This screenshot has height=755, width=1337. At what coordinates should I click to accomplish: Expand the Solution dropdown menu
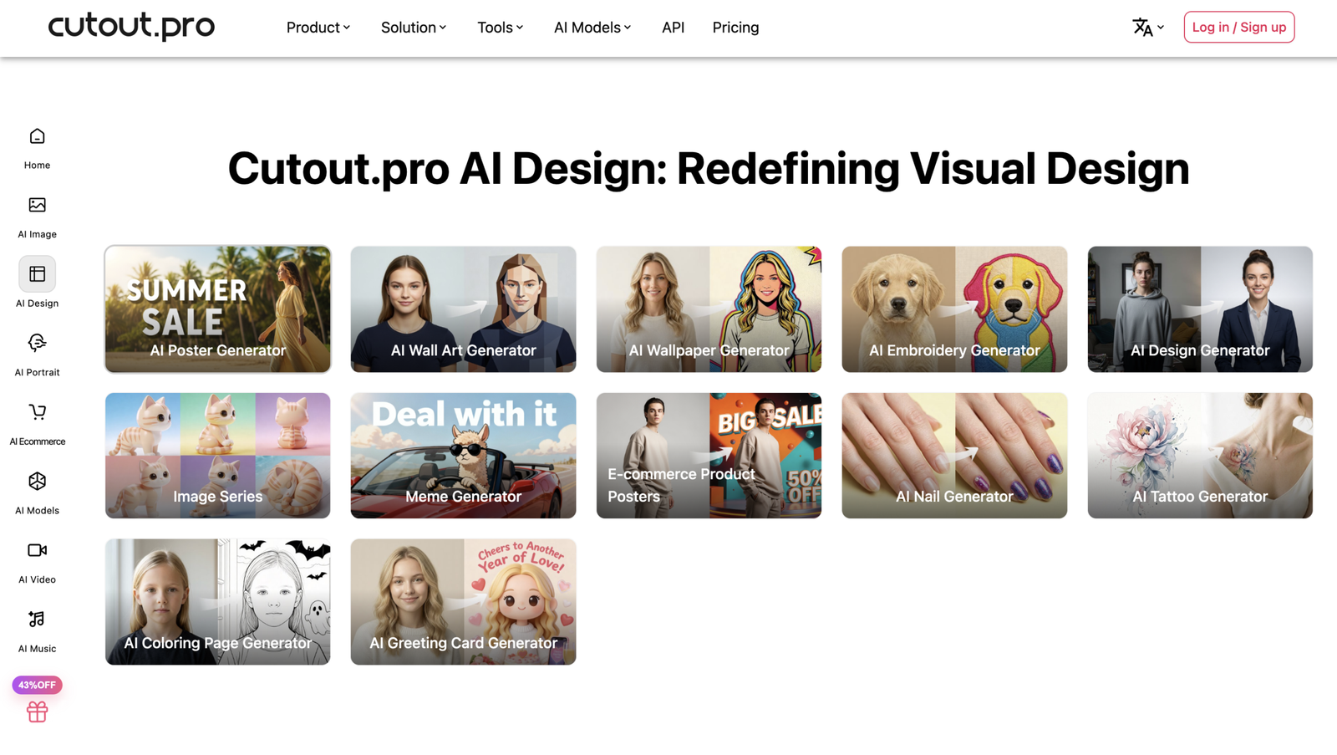click(x=414, y=28)
